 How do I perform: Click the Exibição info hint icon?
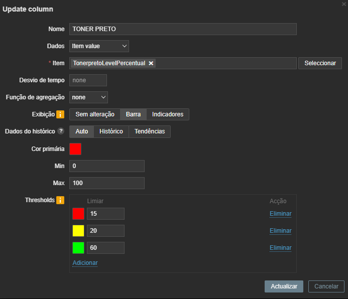pyautogui.click(x=60, y=114)
